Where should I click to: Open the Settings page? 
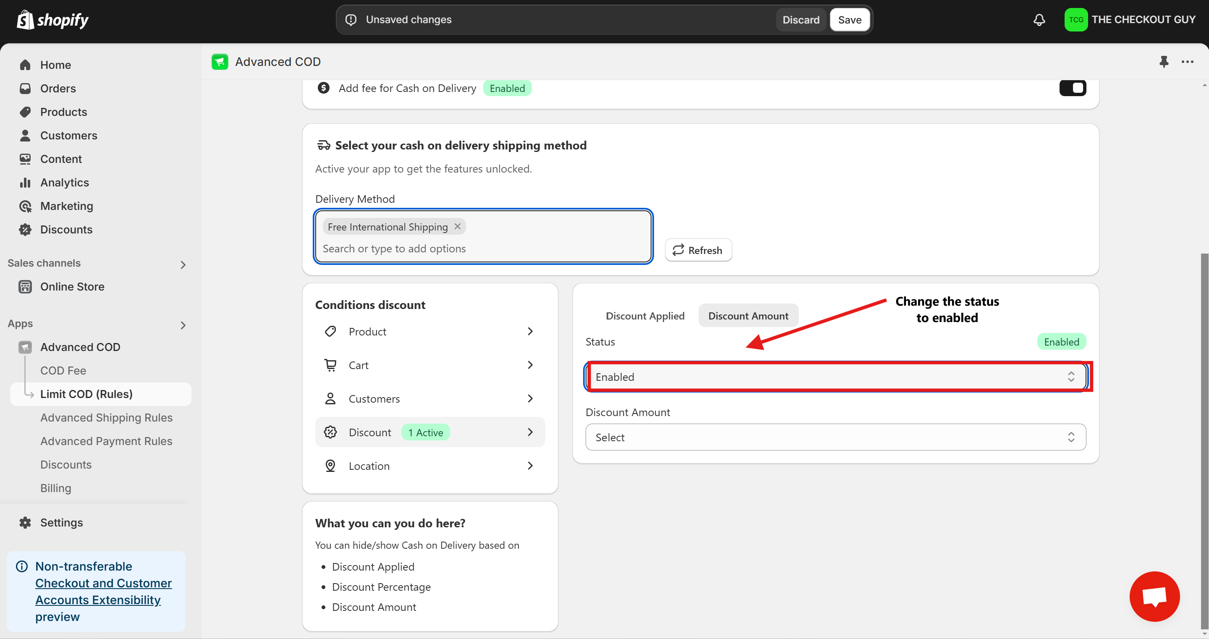click(61, 523)
